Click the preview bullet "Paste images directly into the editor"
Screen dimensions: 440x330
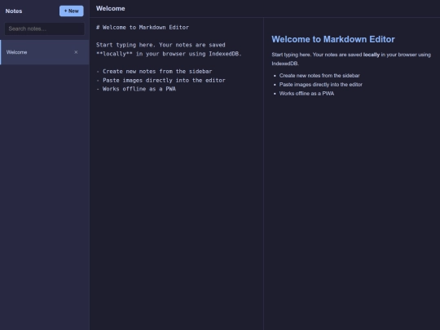tap(321, 85)
